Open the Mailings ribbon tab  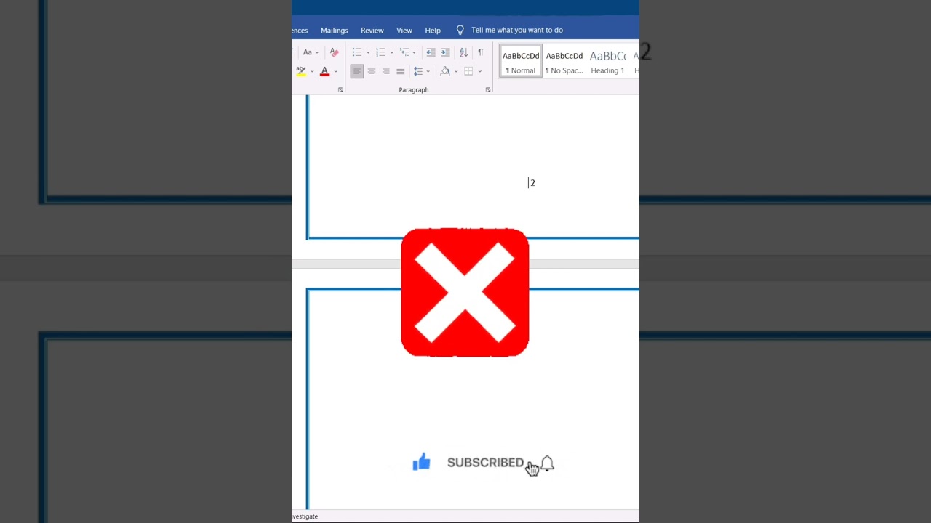click(x=335, y=31)
